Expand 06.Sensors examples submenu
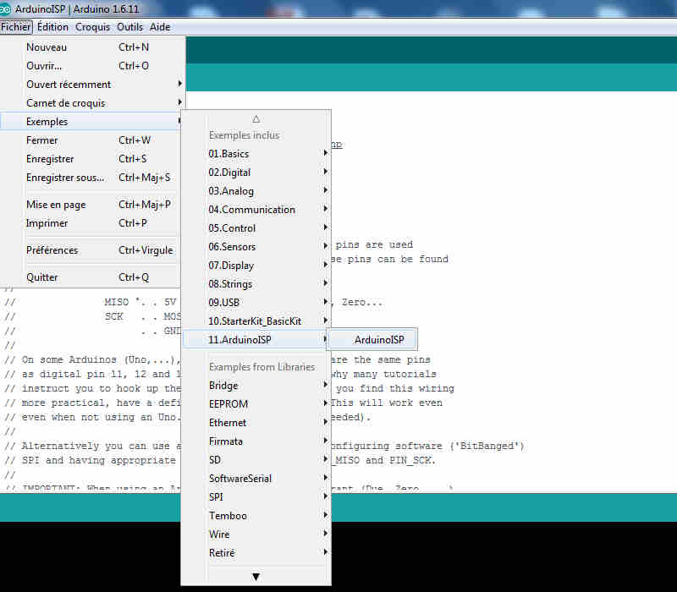677x592 pixels. click(256, 246)
